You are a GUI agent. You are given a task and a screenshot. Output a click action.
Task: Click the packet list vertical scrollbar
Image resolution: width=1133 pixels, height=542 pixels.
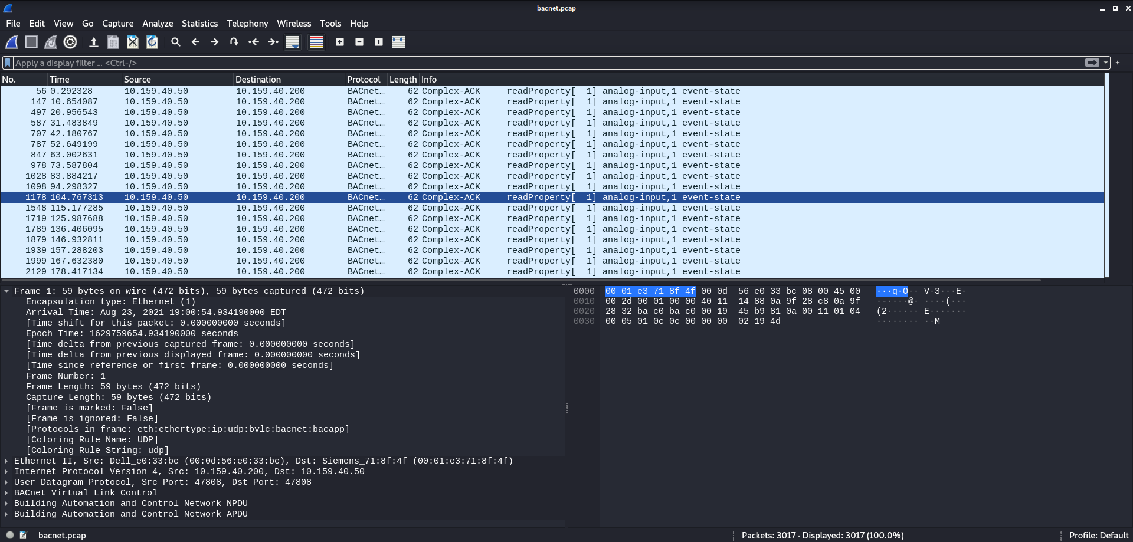[x=1106, y=175]
